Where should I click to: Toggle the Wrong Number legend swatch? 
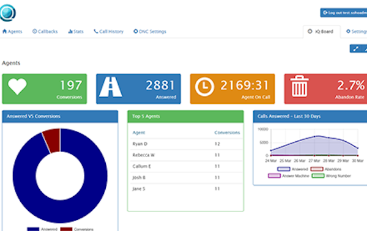click(x=318, y=176)
